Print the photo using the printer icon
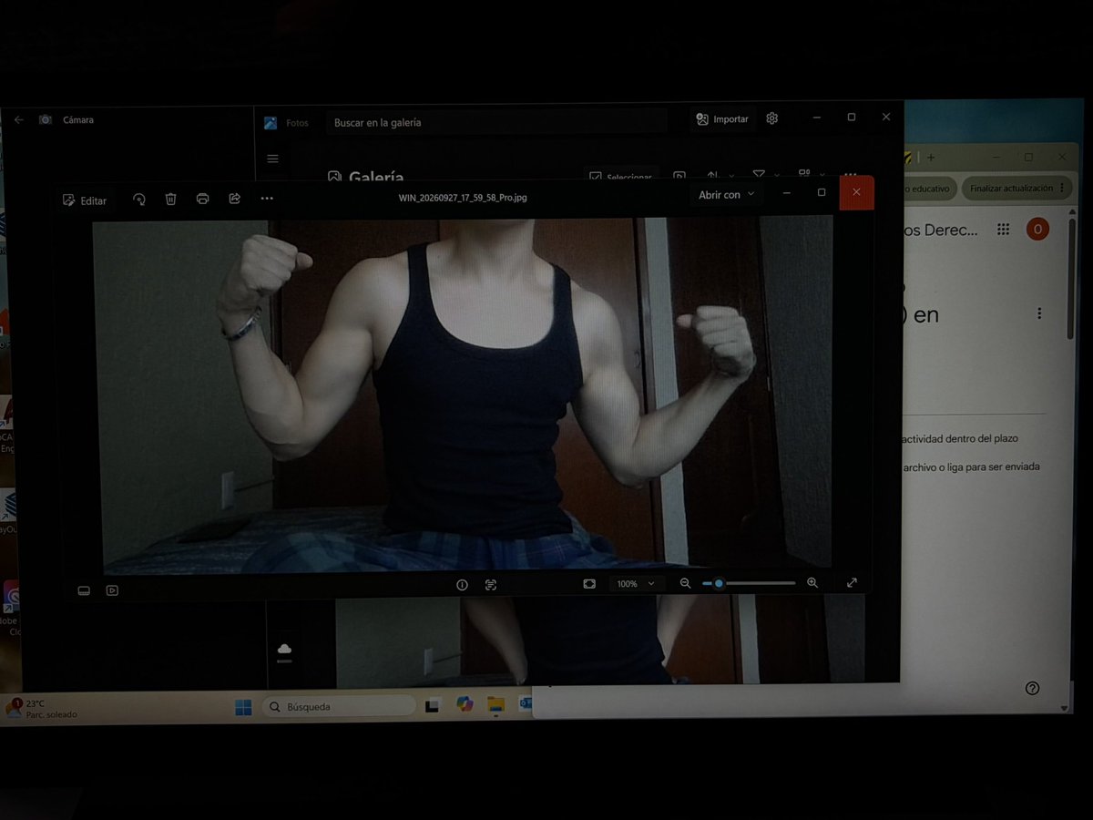1093x820 pixels. point(202,199)
